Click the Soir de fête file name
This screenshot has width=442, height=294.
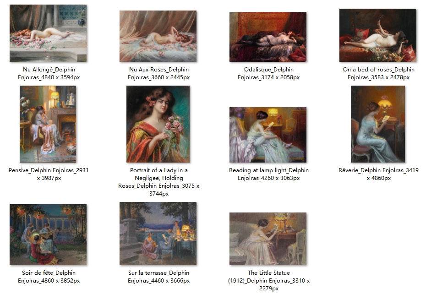tap(49, 277)
